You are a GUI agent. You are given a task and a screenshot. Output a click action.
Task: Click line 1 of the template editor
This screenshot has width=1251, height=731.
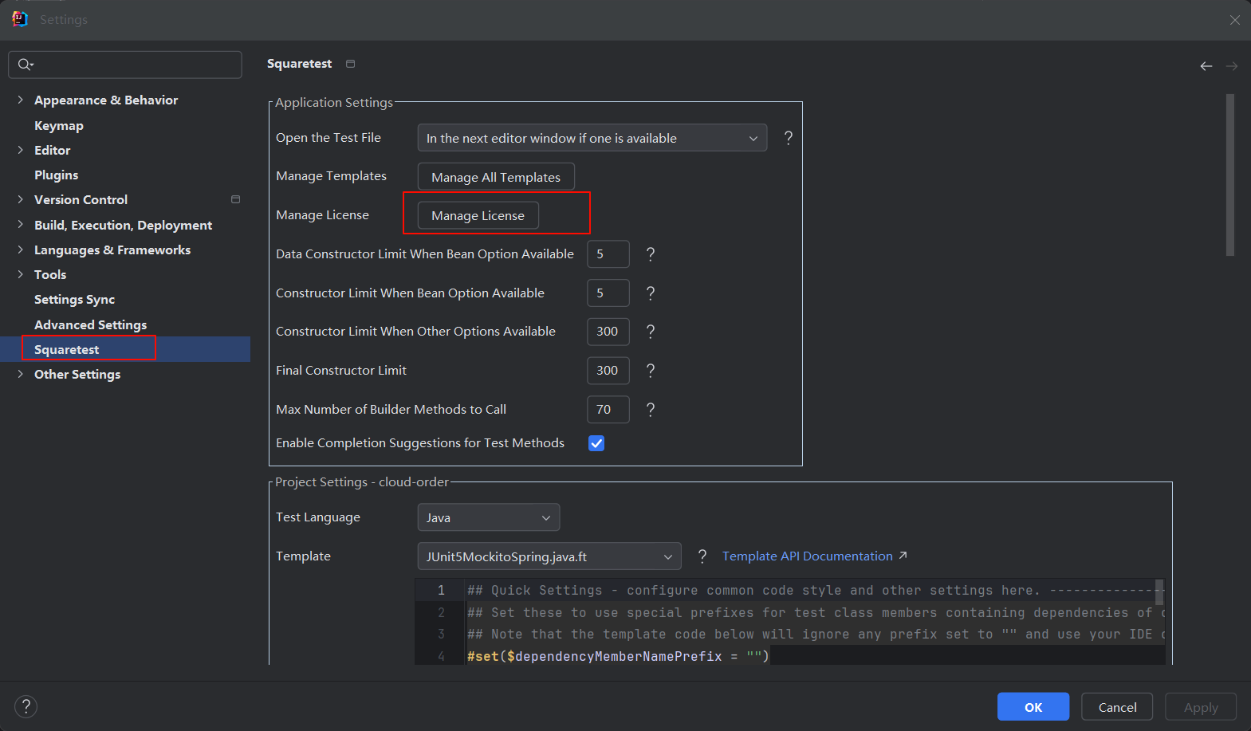[x=812, y=591]
